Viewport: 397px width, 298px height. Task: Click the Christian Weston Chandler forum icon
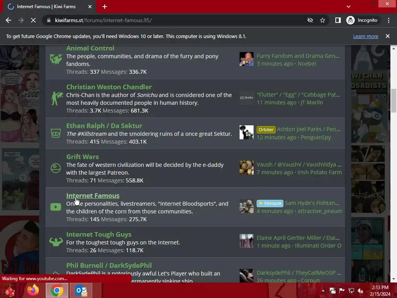57,98
